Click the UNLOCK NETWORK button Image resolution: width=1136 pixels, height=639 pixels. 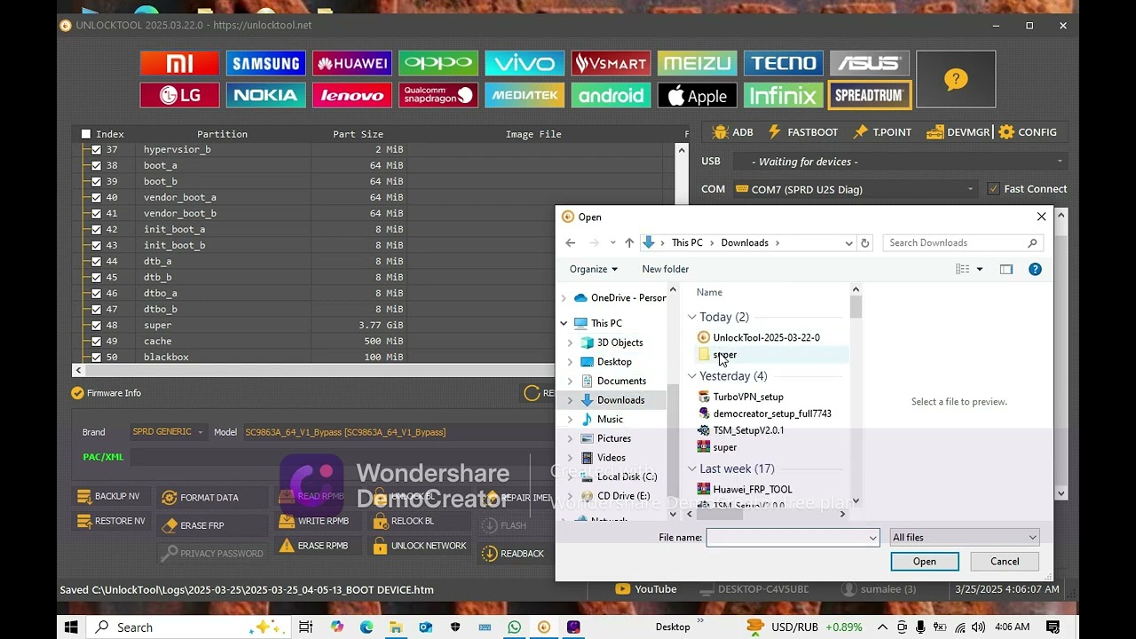tap(420, 546)
